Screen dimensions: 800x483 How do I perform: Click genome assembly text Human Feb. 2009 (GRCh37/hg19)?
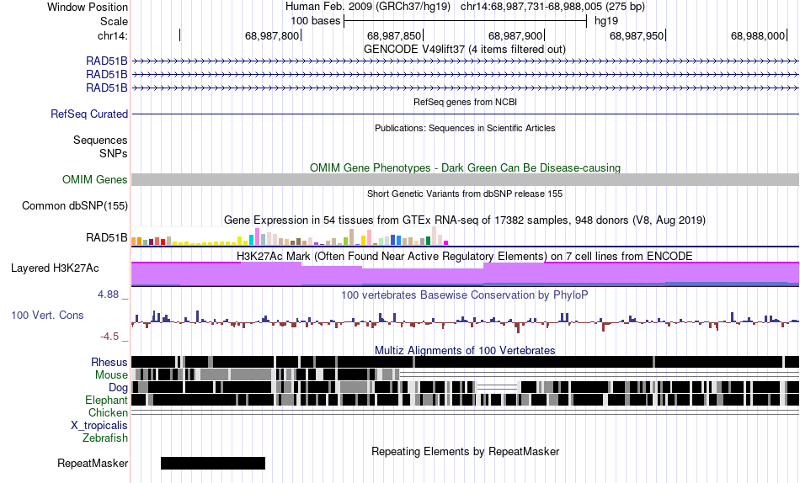368,7
